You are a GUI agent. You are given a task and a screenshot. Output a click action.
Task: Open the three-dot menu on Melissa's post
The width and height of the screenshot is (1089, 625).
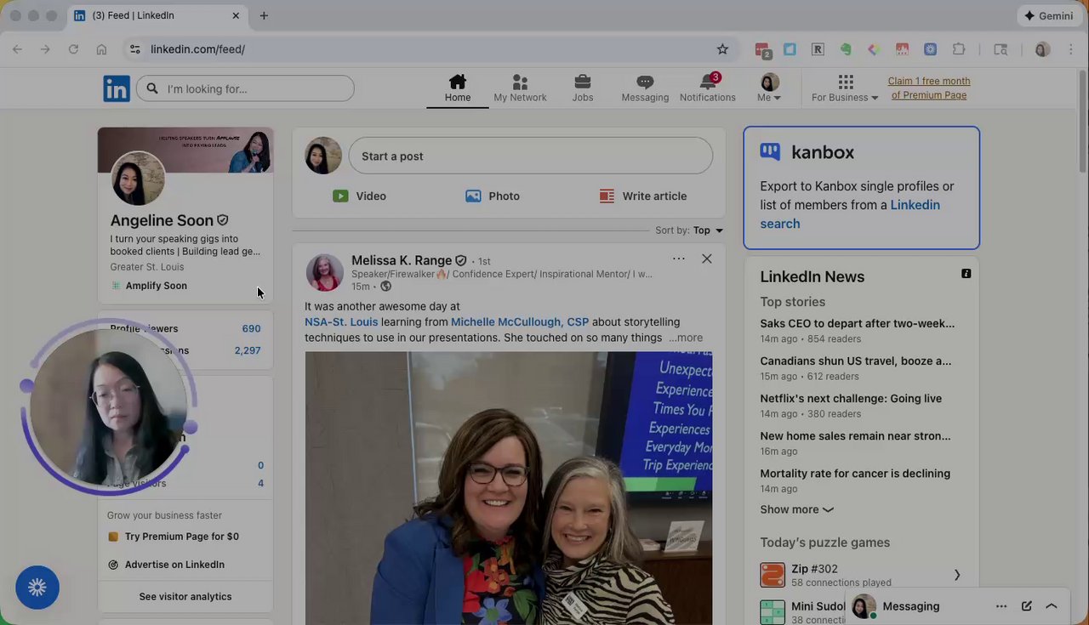point(678,259)
